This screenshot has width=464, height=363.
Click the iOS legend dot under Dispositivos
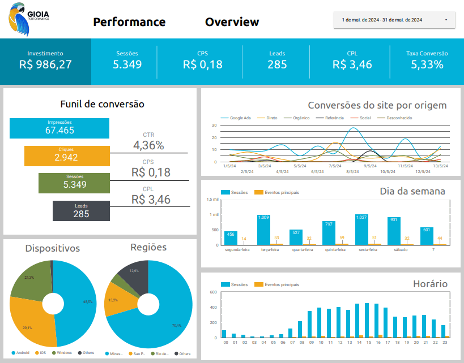[36, 353]
